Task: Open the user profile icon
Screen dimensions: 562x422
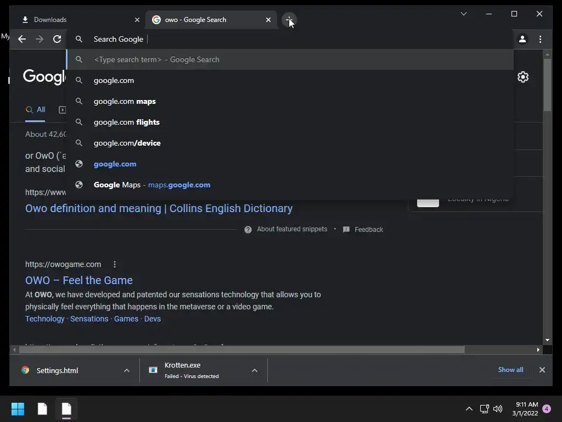Action: [522, 39]
